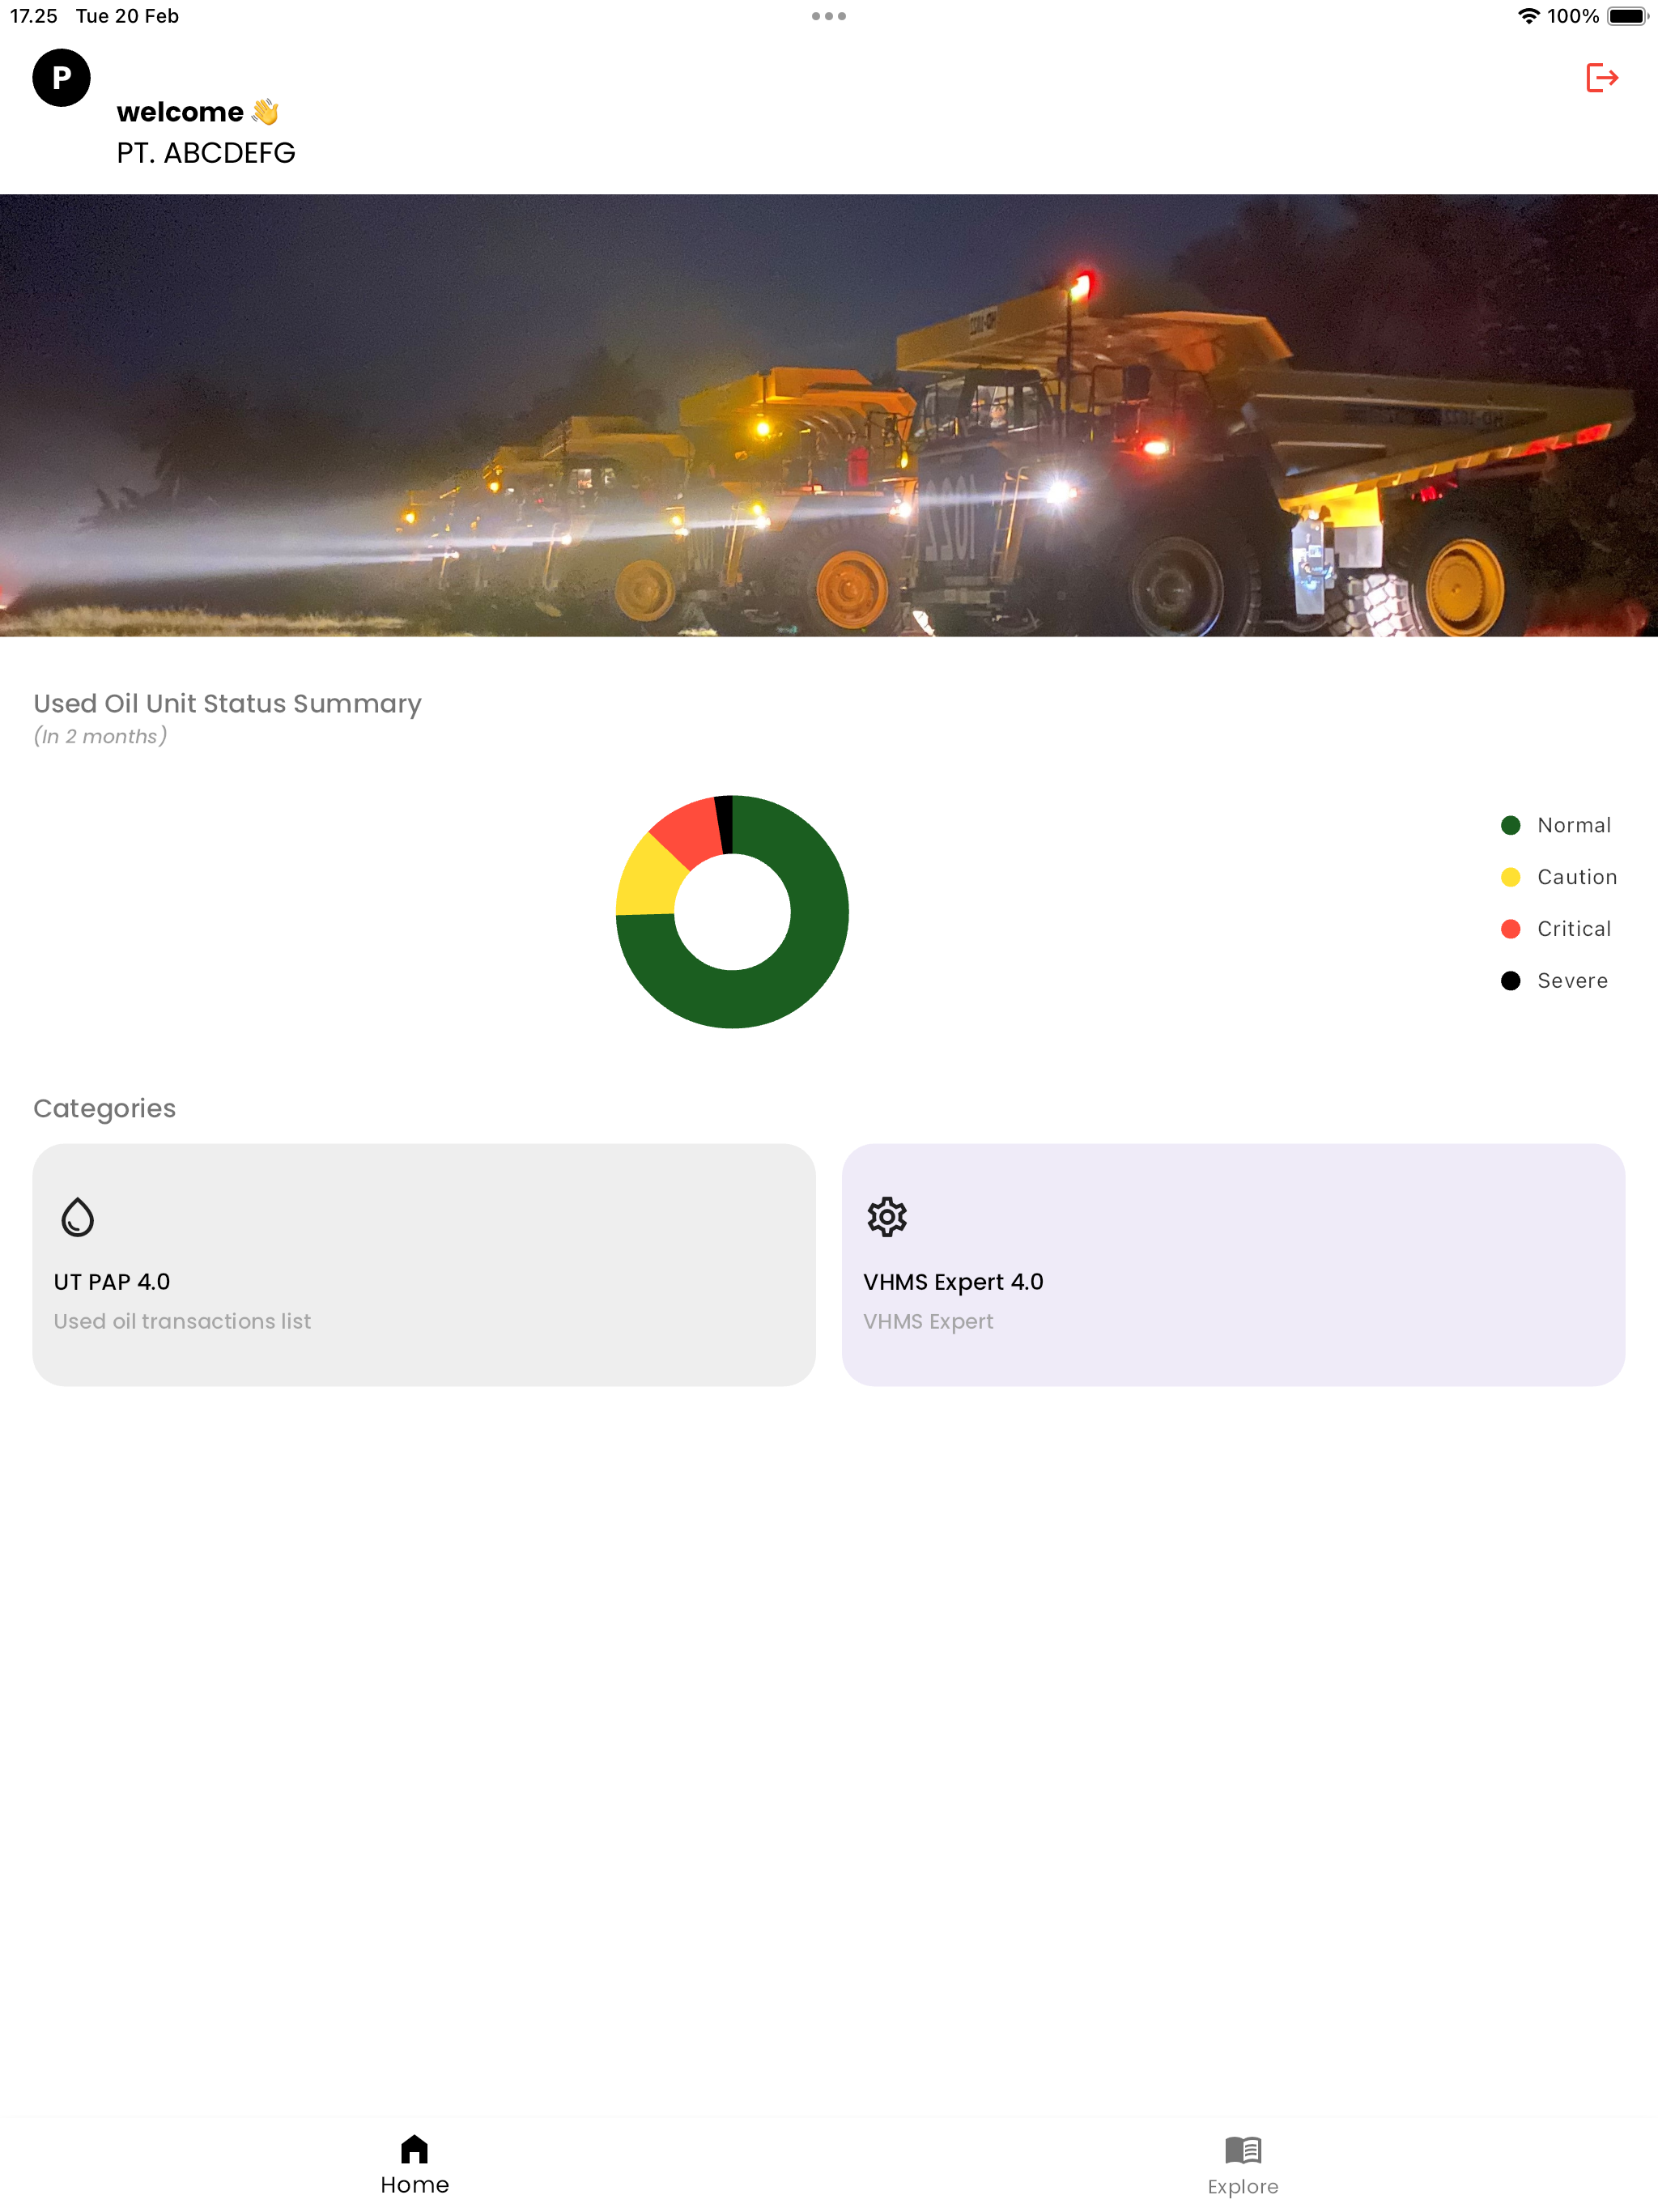Tap the Caution legend label
1658x2212 pixels.
pyautogui.click(x=1577, y=877)
